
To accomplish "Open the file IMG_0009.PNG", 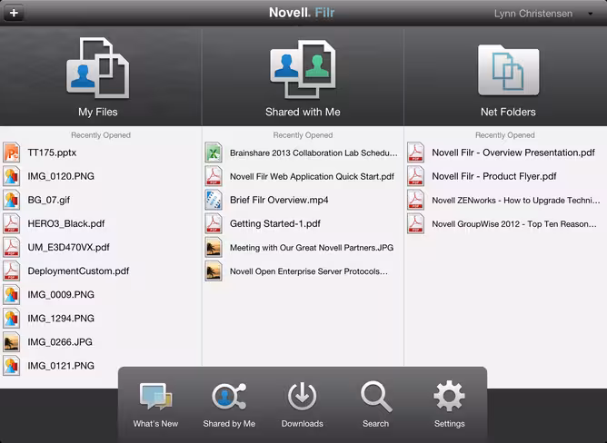I will click(61, 295).
